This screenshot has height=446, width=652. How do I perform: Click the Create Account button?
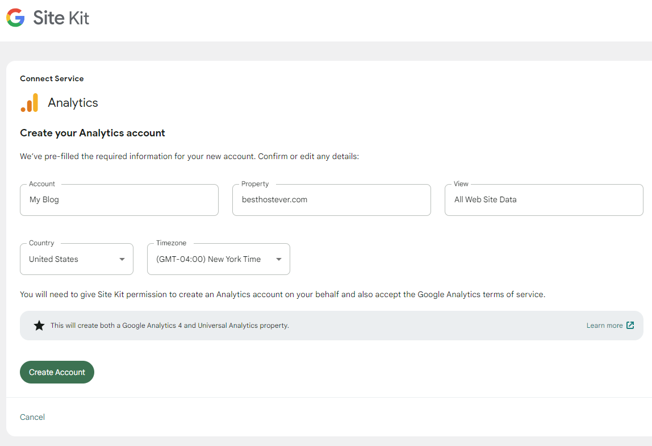[x=57, y=372]
